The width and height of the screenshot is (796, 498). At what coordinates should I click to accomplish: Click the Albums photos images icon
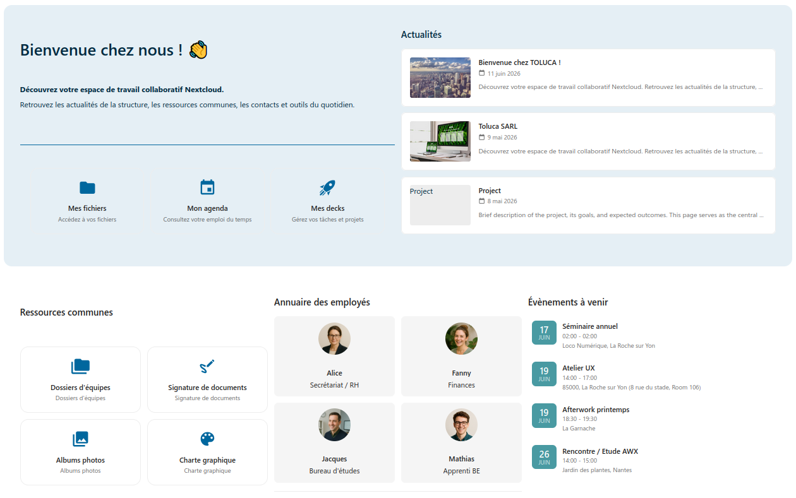80,439
